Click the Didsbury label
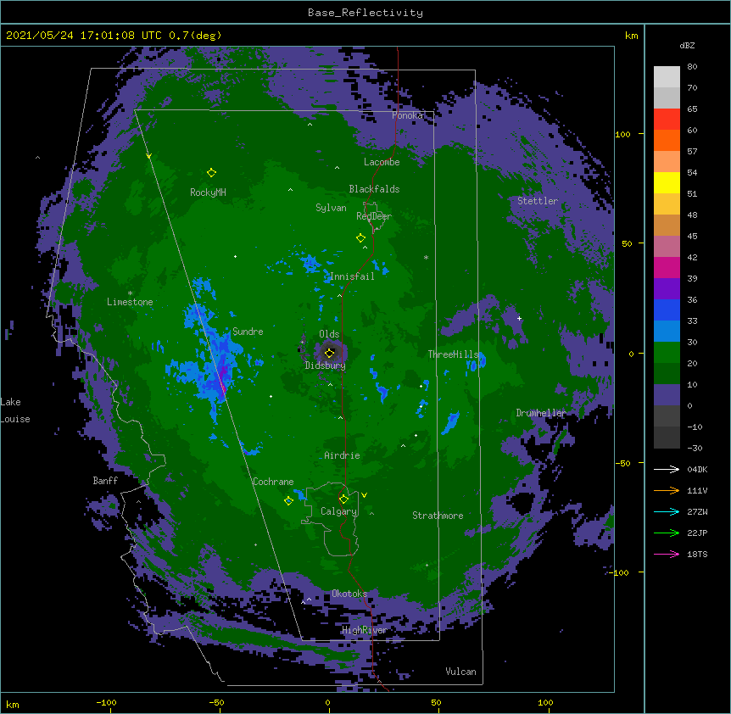 (x=326, y=365)
